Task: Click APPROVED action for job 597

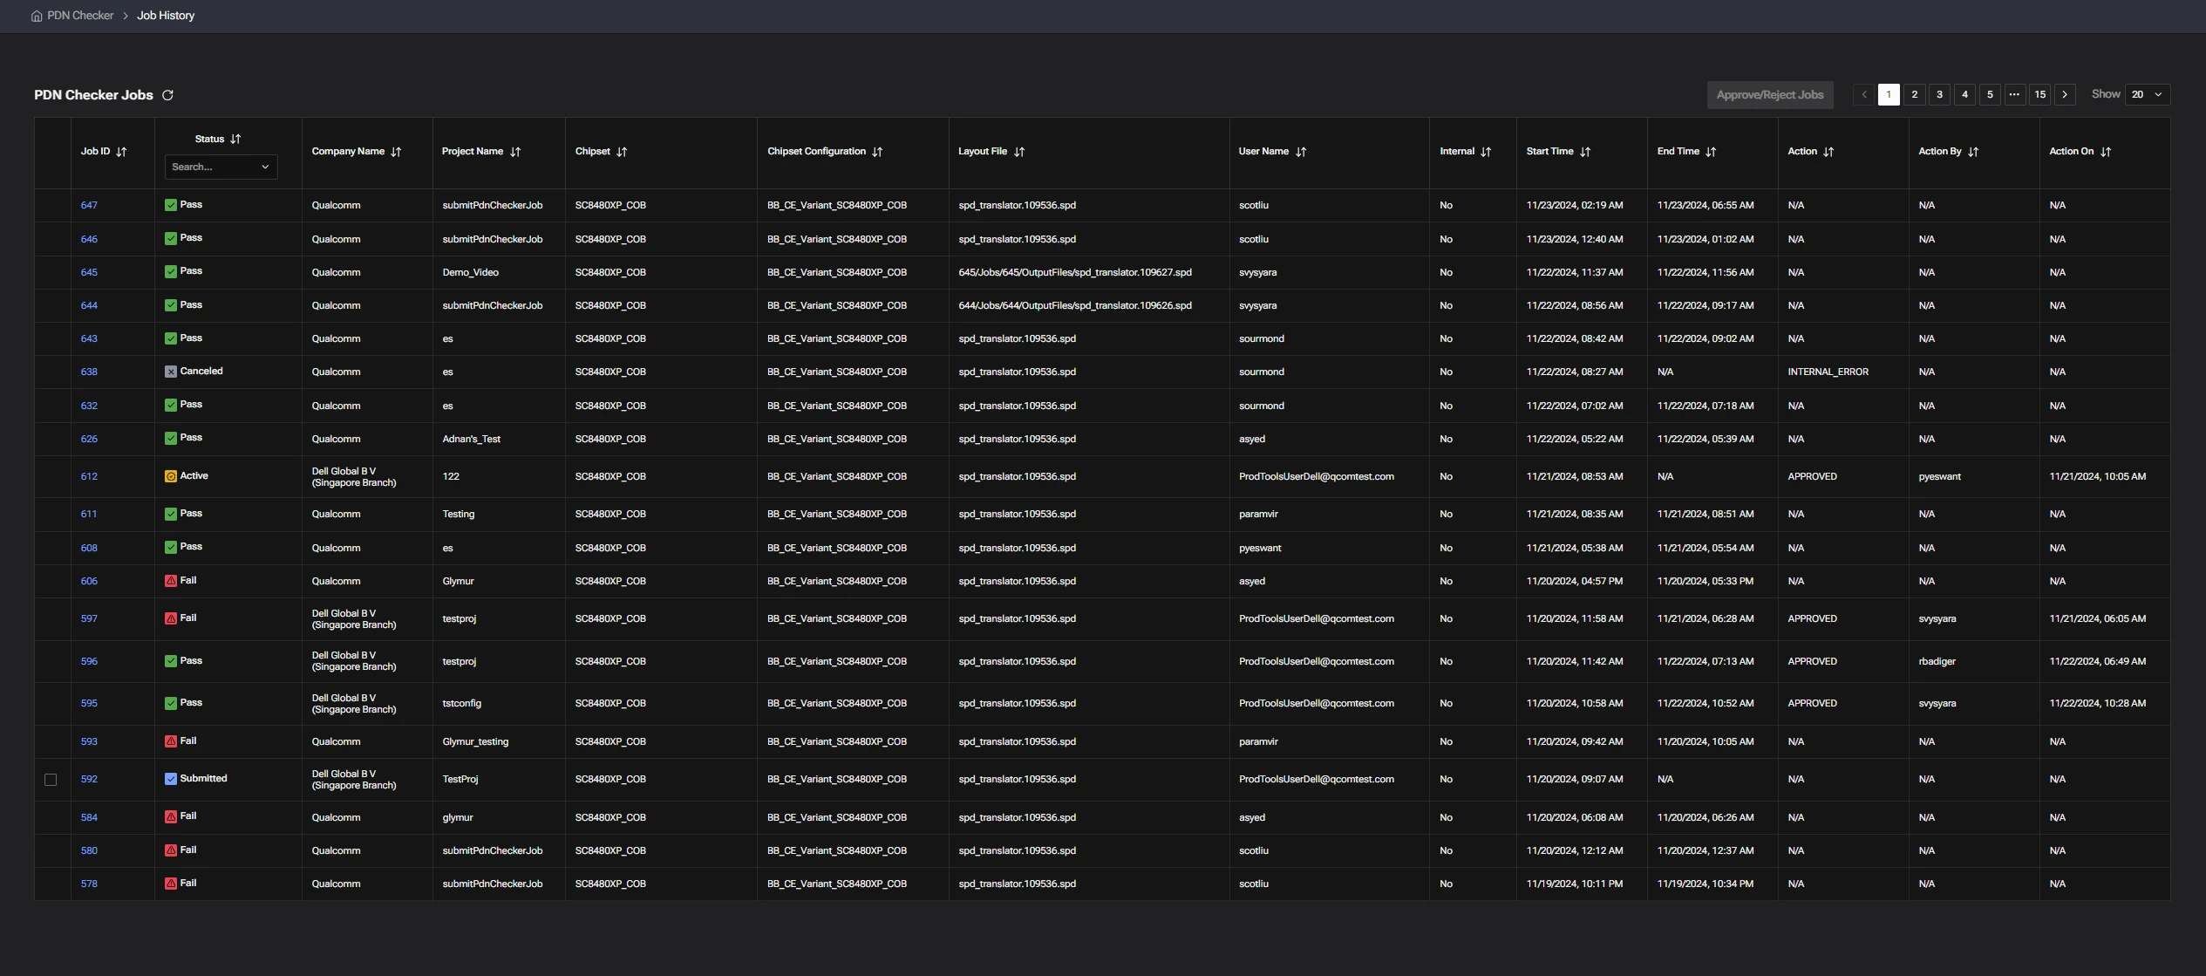Action: pyautogui.click(x=1812, y=619)
